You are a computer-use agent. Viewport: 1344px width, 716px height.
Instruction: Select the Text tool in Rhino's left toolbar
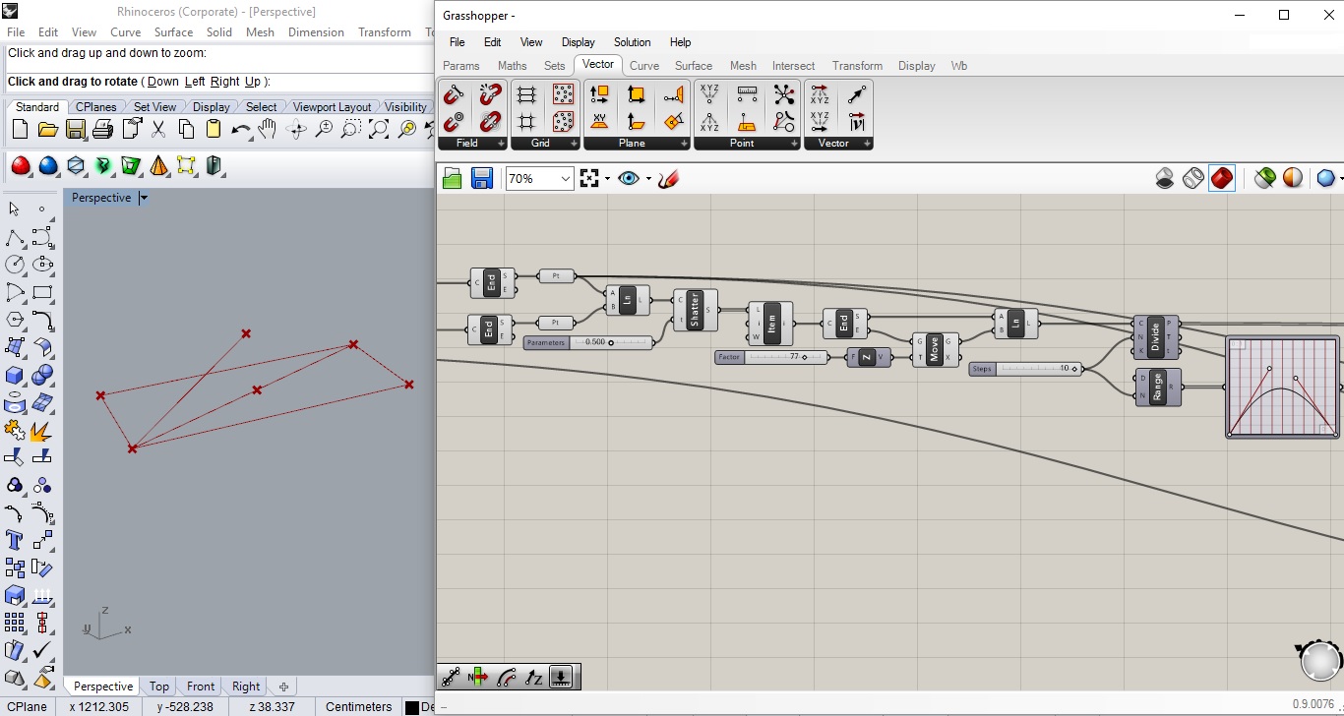[15, 540]
